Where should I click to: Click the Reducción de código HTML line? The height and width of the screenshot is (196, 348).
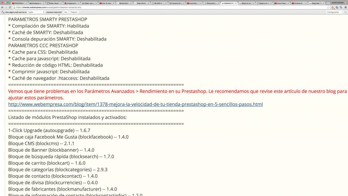55,65
